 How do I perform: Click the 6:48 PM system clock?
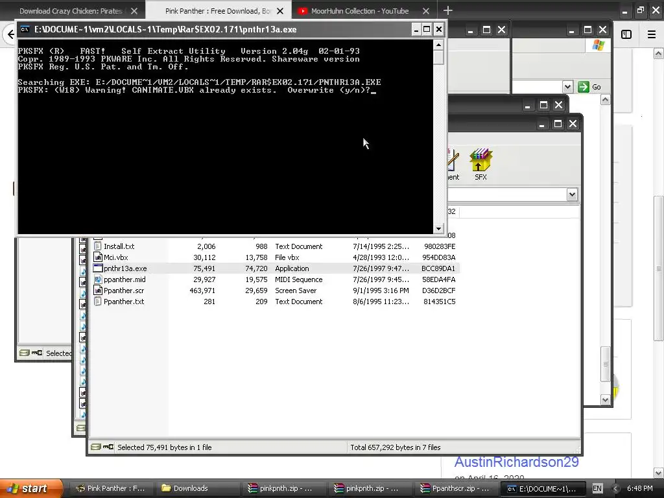pos(639,488)
